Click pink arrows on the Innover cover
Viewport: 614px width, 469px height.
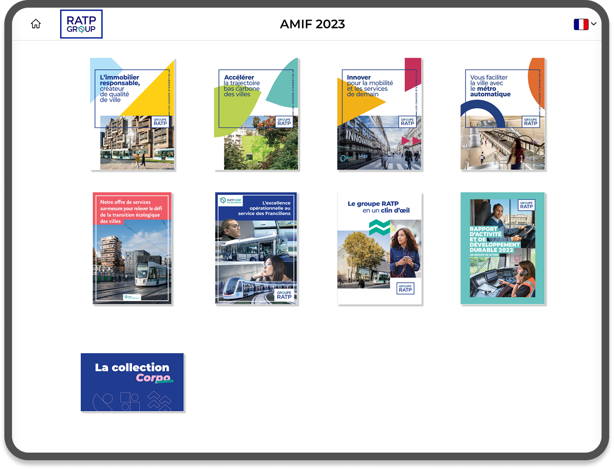pos(411,141)
